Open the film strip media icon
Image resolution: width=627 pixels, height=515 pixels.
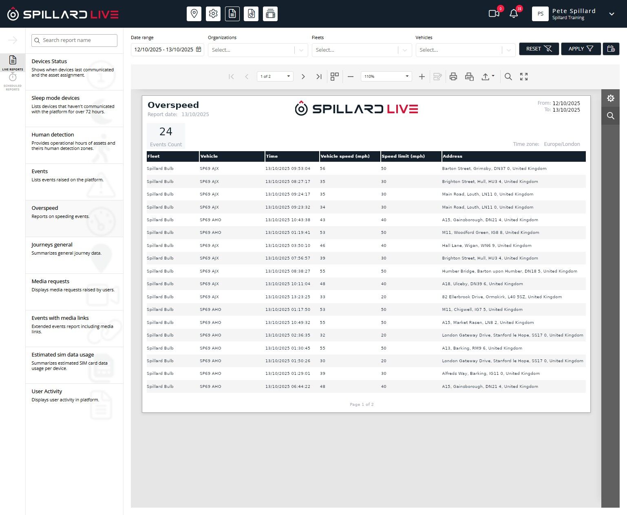click(270, 14)
